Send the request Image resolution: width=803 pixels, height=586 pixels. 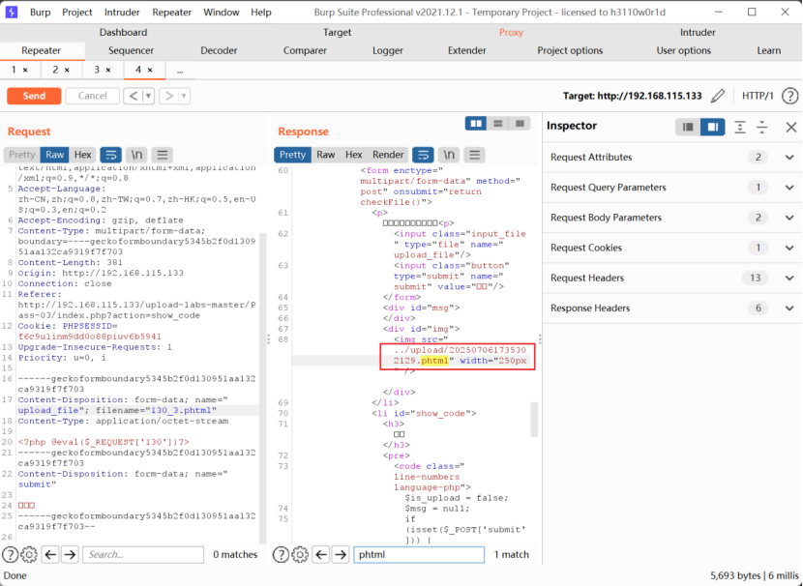tap(34, 96)
